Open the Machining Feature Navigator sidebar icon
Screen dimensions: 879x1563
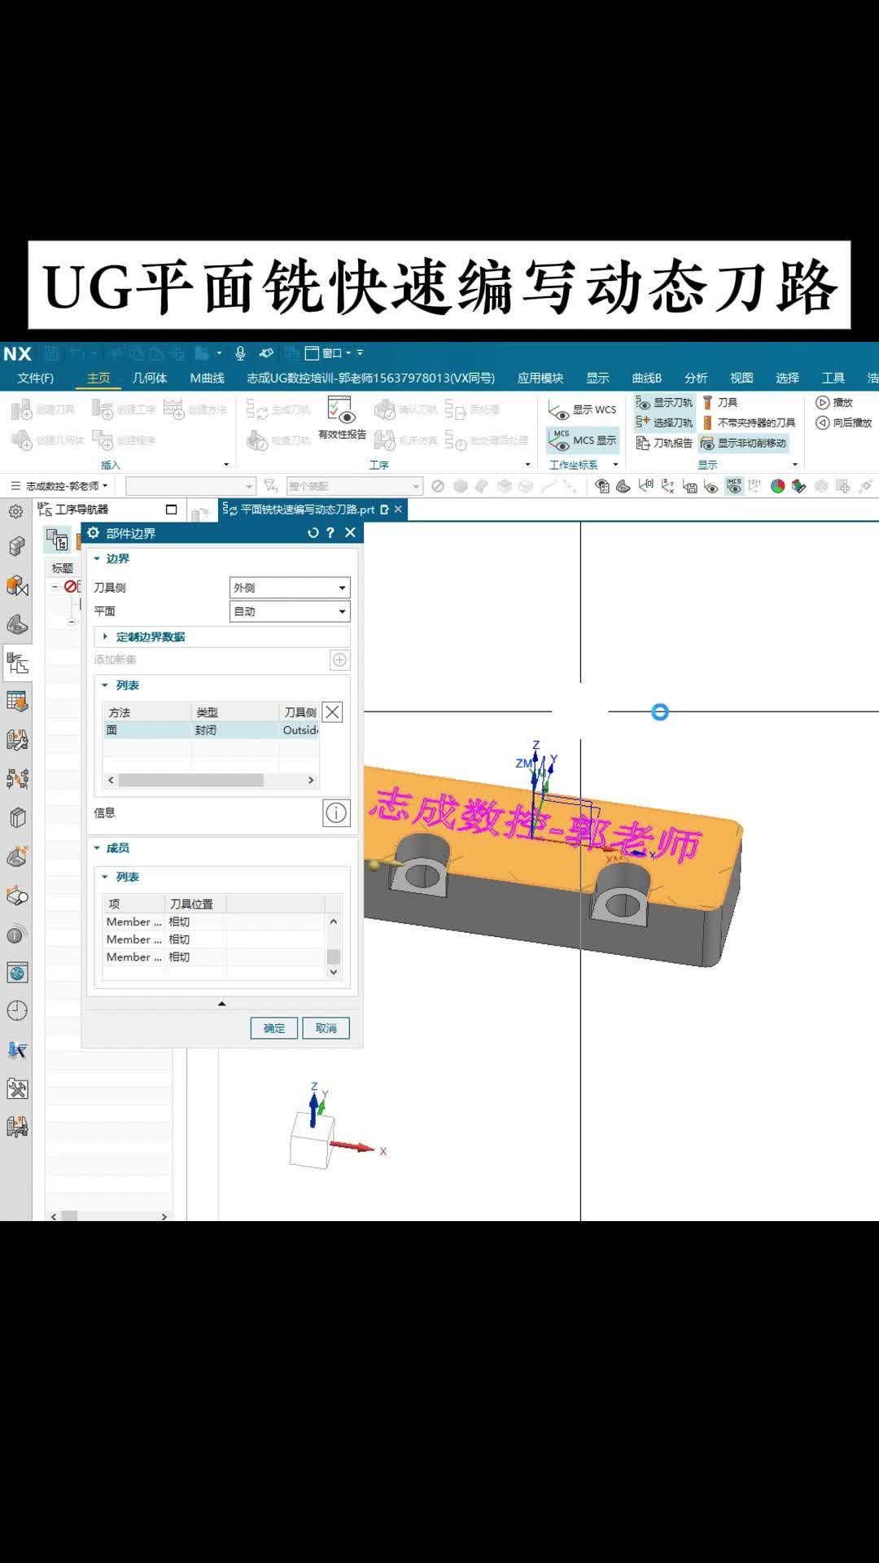point(17,701)
